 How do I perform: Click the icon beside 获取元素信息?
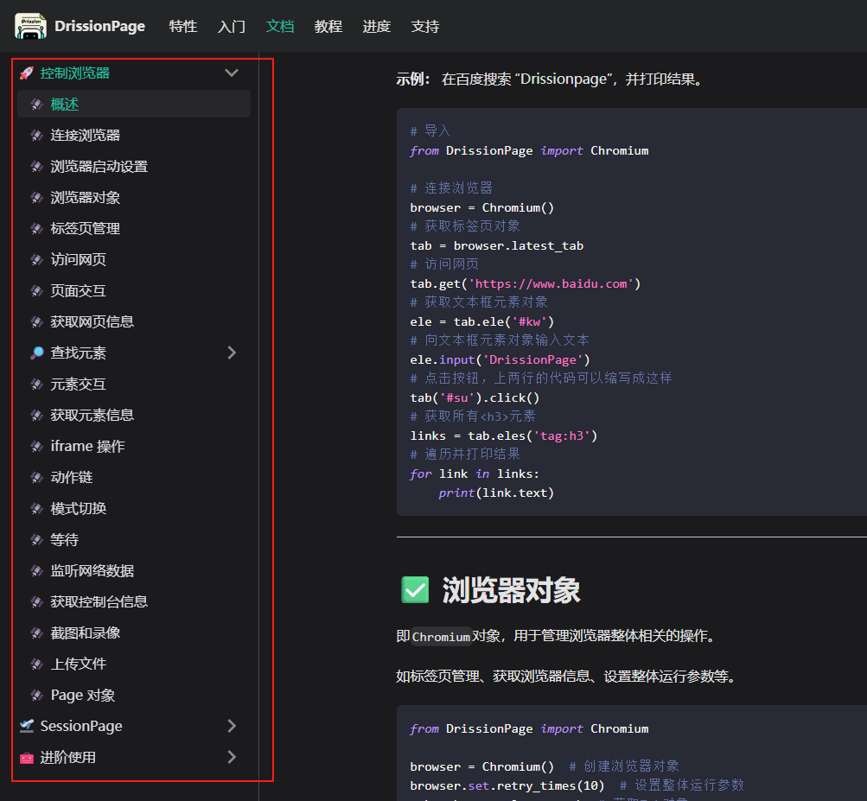(37, 415)
